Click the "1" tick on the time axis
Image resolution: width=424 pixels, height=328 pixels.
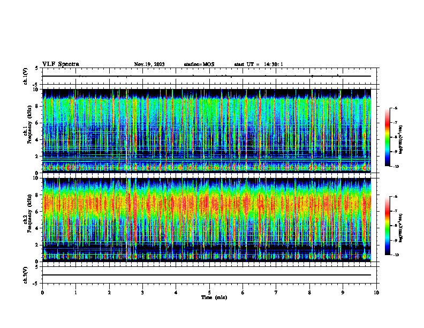pyautogui.click(x=75, y=293)
